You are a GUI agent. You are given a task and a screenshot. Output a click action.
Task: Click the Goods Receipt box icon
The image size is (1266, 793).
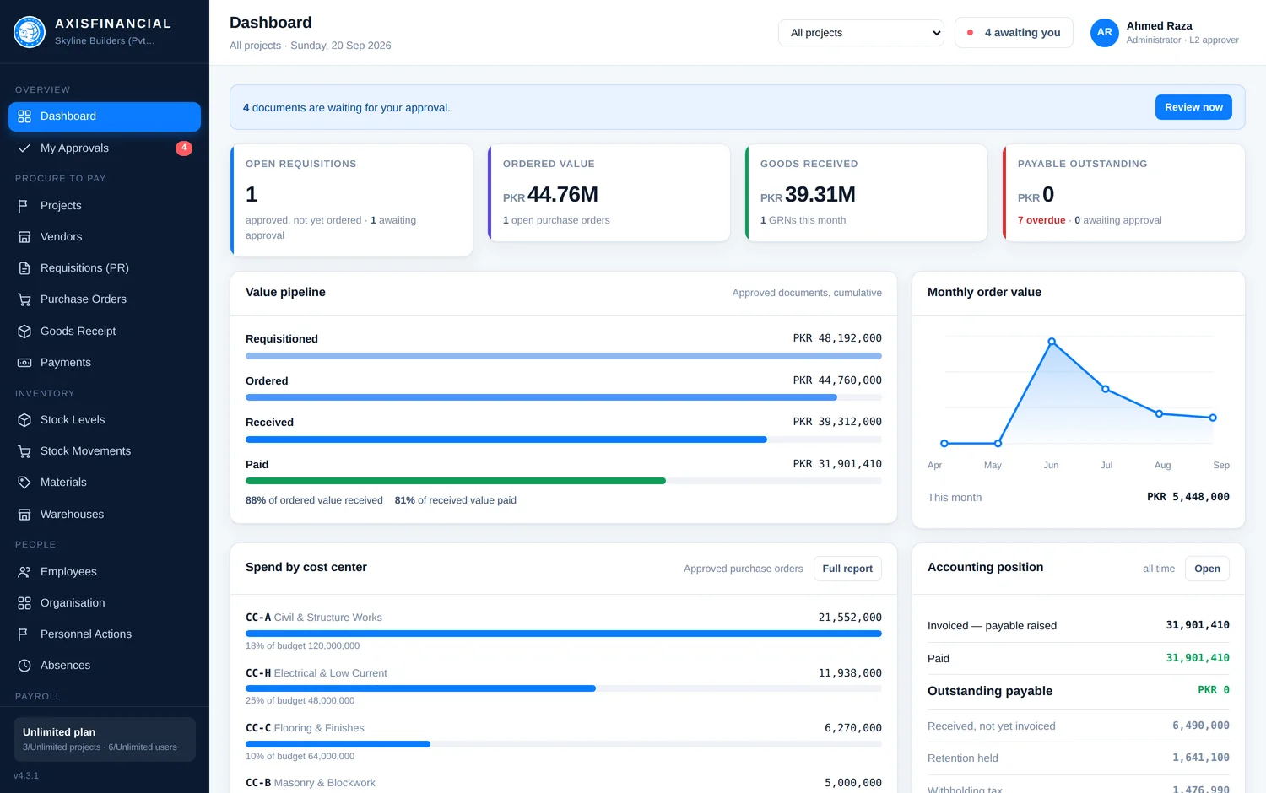(24, 332)
